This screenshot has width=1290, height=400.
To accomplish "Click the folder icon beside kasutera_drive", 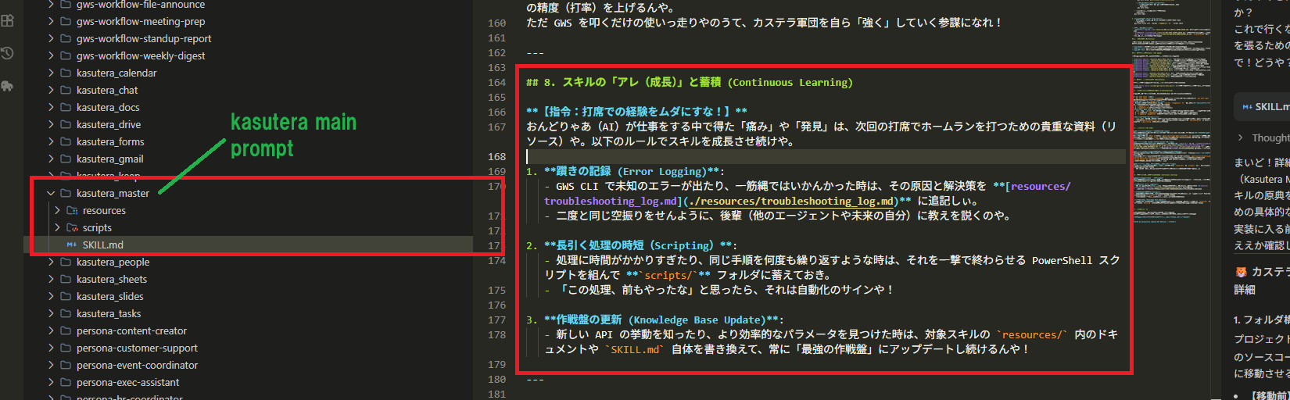I will (x=66, y=125).
